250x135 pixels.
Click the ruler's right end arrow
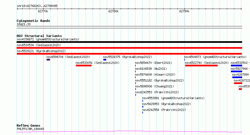pos(241,9)
